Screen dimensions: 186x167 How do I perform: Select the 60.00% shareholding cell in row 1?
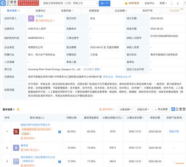coord(71,132)
